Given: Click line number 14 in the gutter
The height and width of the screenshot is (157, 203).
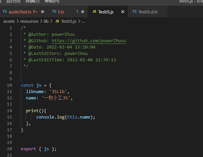Looking at the screenshot, I should click(9, 111).
